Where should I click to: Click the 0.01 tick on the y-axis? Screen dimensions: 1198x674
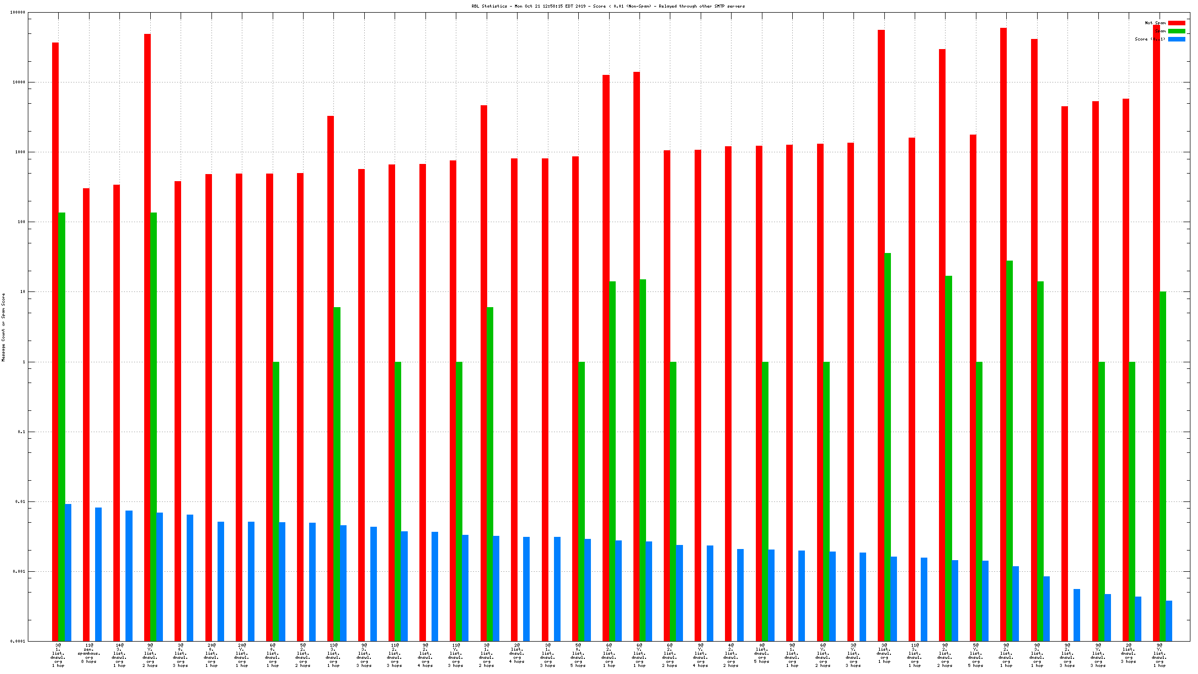point(19,501)
